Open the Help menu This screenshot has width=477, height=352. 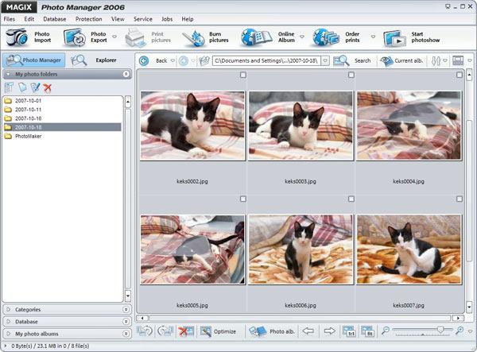pos(188,19)
